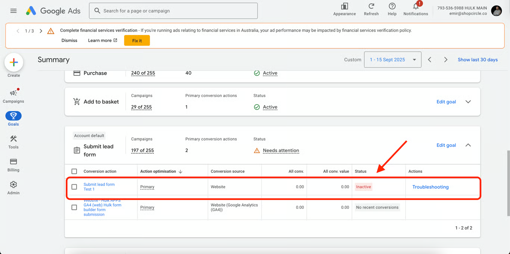510x254 pixels.
Task: Show previous alert in banner
Action: click(x=18, y=31)
